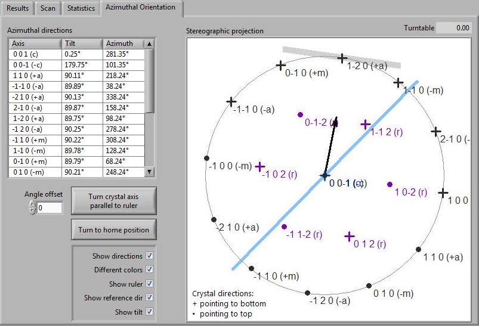Click the -1 0 0 (-m) dot marker
Viewport: 479px width, 326px height.
tap(206, 158)
